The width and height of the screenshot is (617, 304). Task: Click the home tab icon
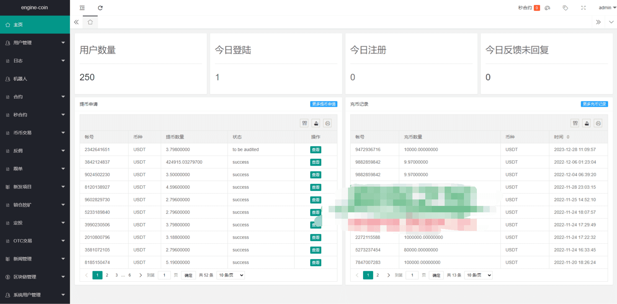click(x=90, y=22)
